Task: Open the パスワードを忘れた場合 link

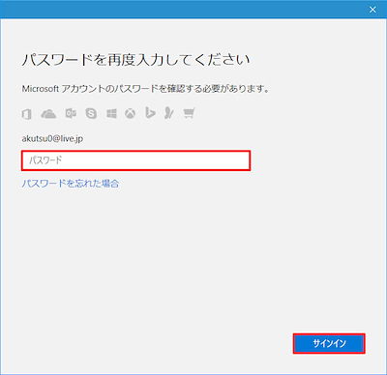Action: [71, 184]
